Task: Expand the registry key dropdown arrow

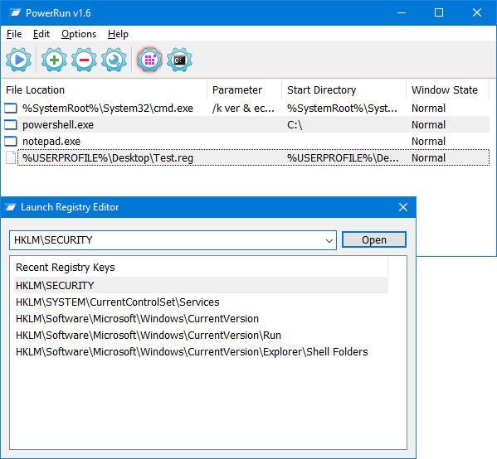Action: (x=329, y=240)
